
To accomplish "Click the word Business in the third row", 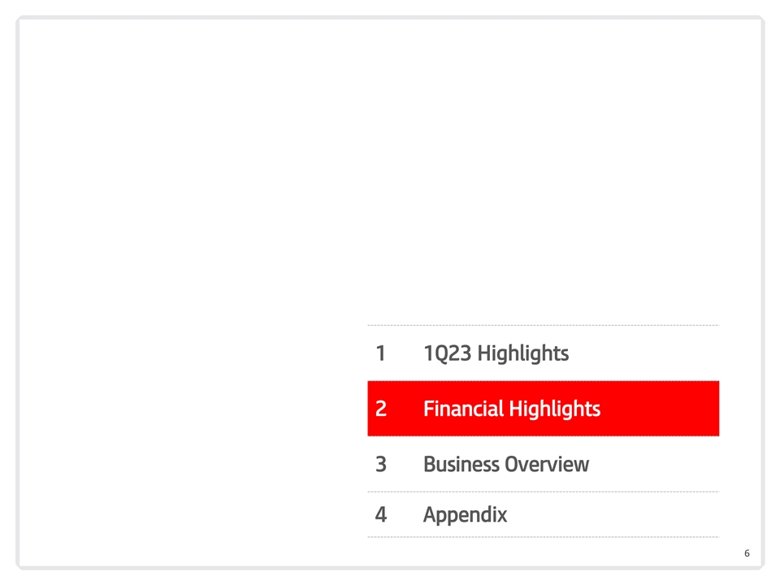I will (461, 464).
